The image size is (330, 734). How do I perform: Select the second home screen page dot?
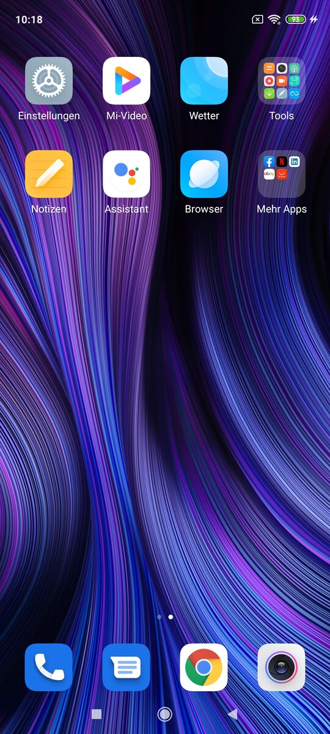pos(170,617)
